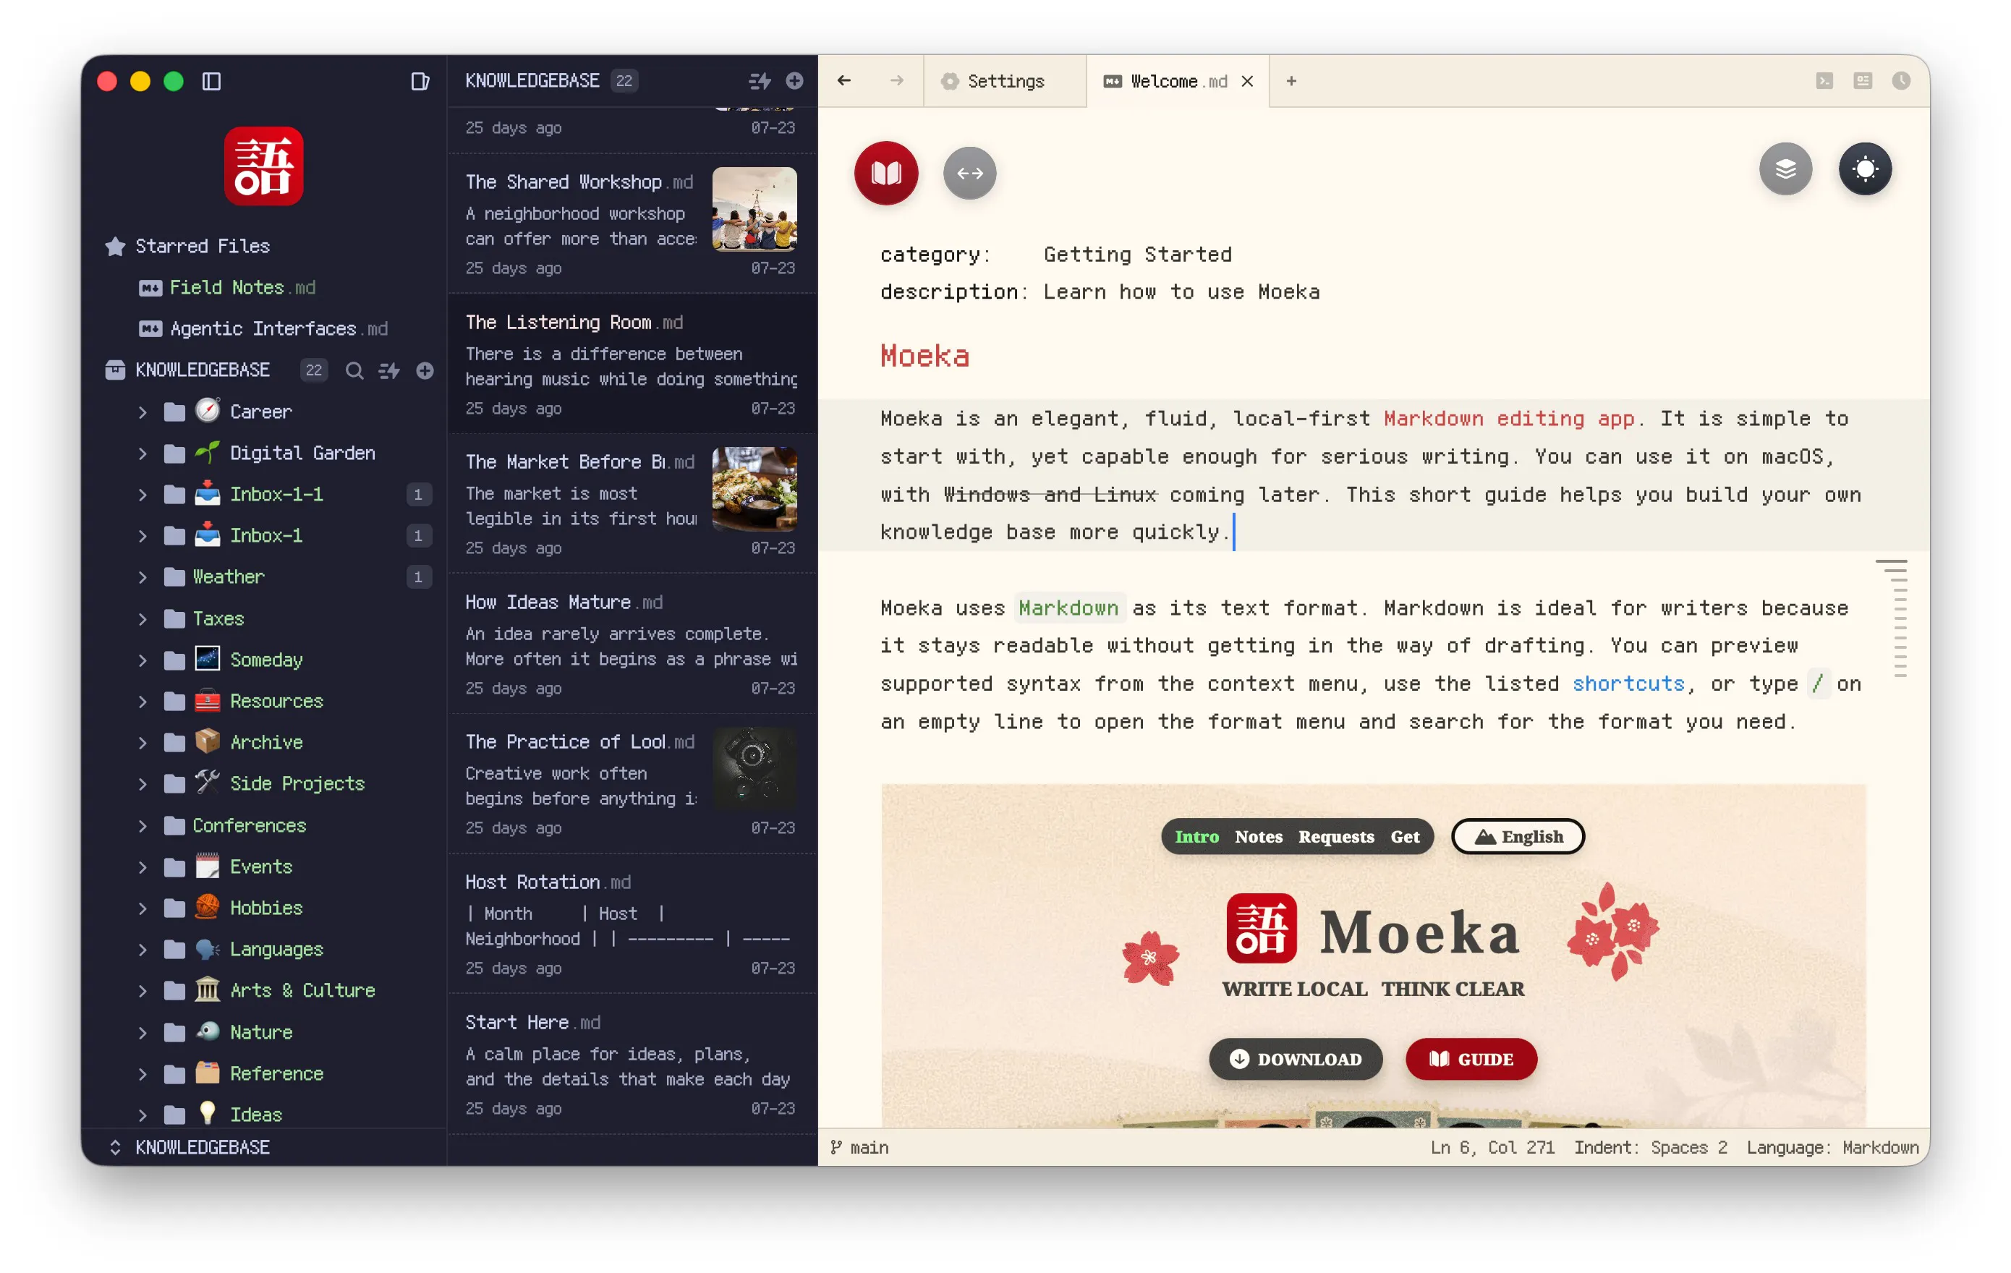The height and width of the screenshot is (1273, 2011).
Task: Open Start Here.md note
Action: (x=632, y=1064)
